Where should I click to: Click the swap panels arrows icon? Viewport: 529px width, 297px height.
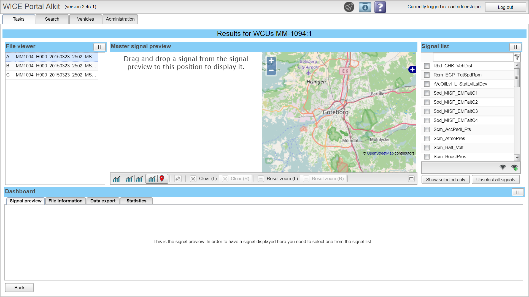(x=178, y=179)
